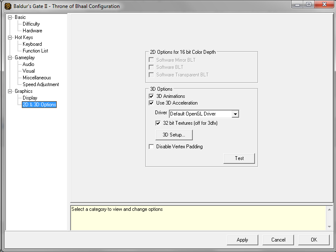Click the Baldur's Gate title bar icon
The image size is (336, 252).
(8, 6)
